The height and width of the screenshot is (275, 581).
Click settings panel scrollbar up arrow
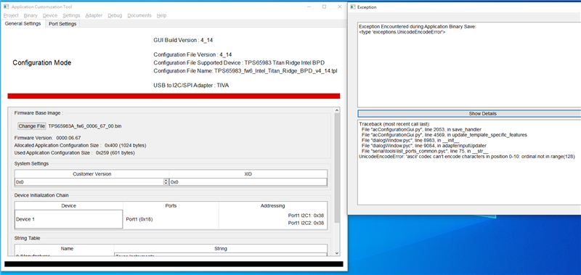coord(337,110)
